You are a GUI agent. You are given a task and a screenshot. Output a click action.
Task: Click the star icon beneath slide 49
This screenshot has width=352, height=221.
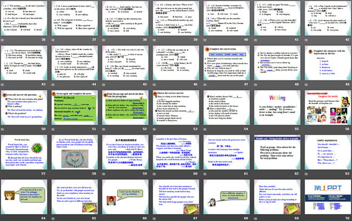point(307,85)
